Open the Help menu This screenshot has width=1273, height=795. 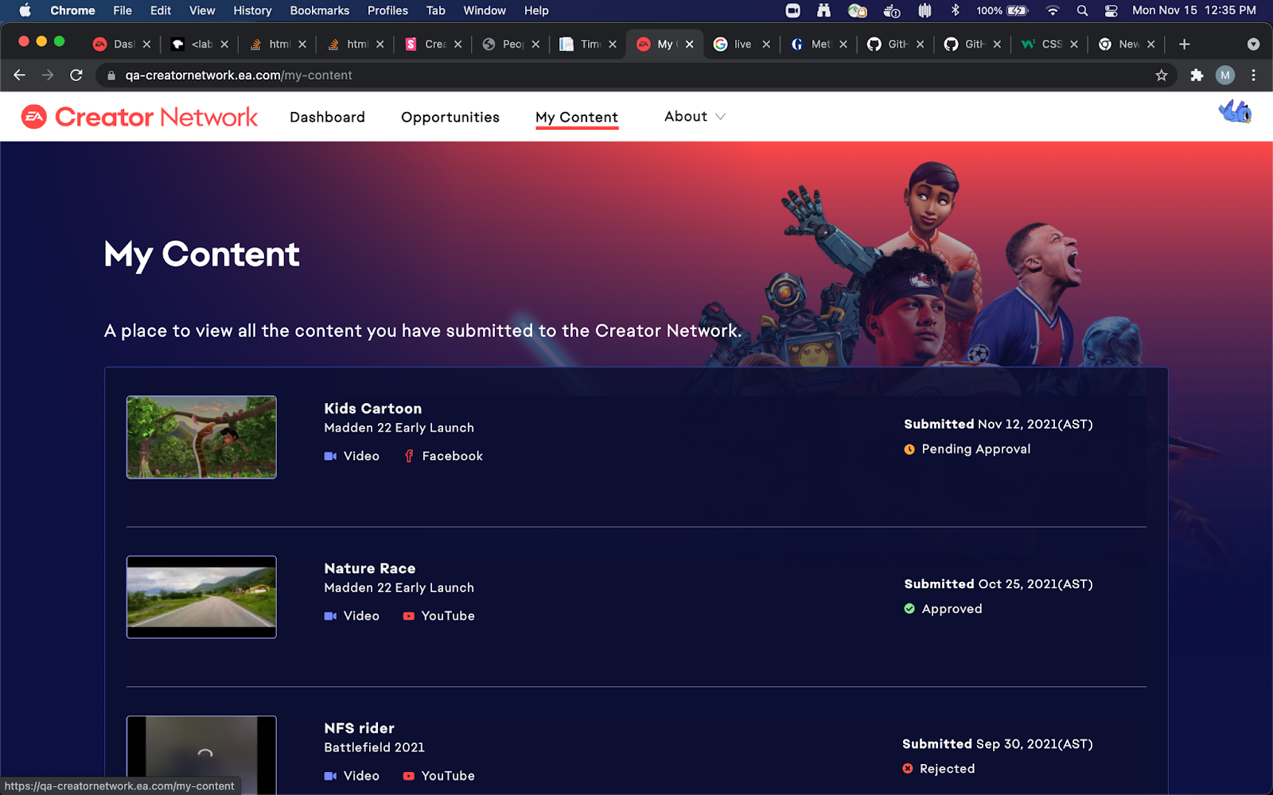click(x=536, y=10)
